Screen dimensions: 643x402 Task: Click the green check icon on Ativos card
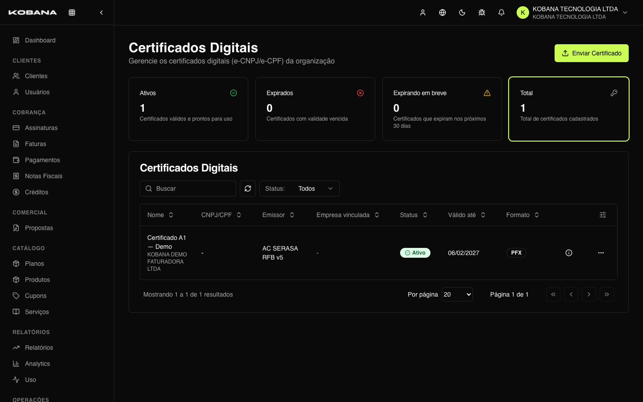click(234, 93)
